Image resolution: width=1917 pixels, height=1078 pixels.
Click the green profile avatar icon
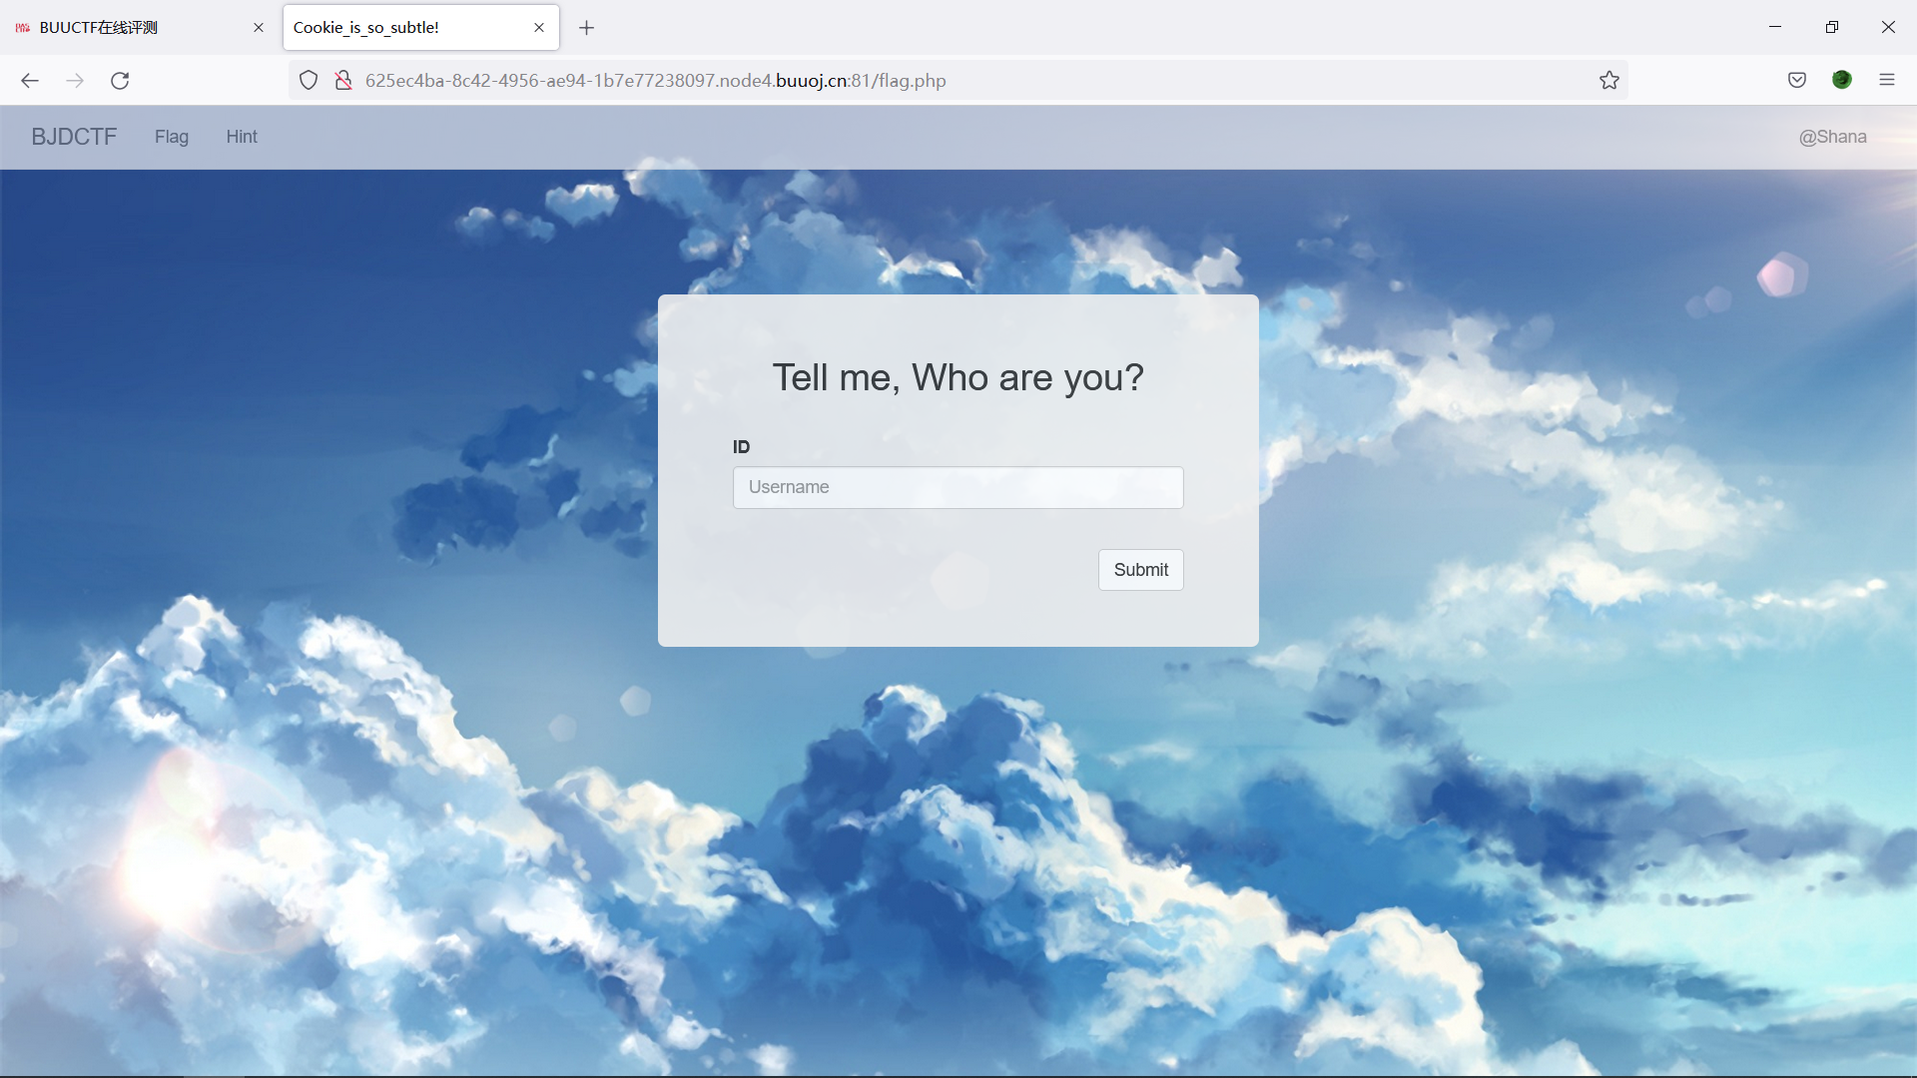pyautogui.click(x=1842, y=81)
